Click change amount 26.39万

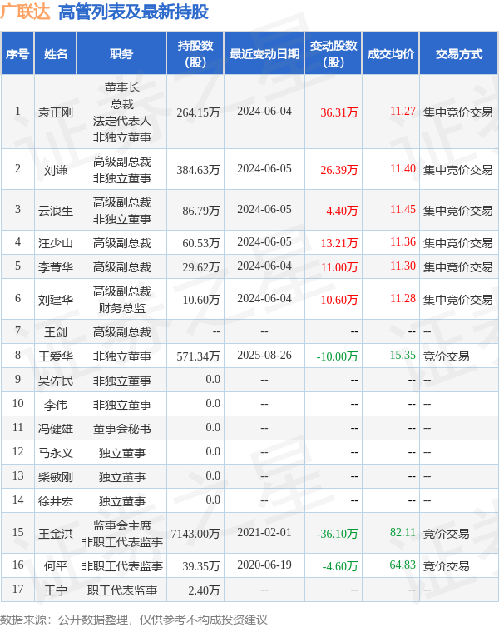338,170
